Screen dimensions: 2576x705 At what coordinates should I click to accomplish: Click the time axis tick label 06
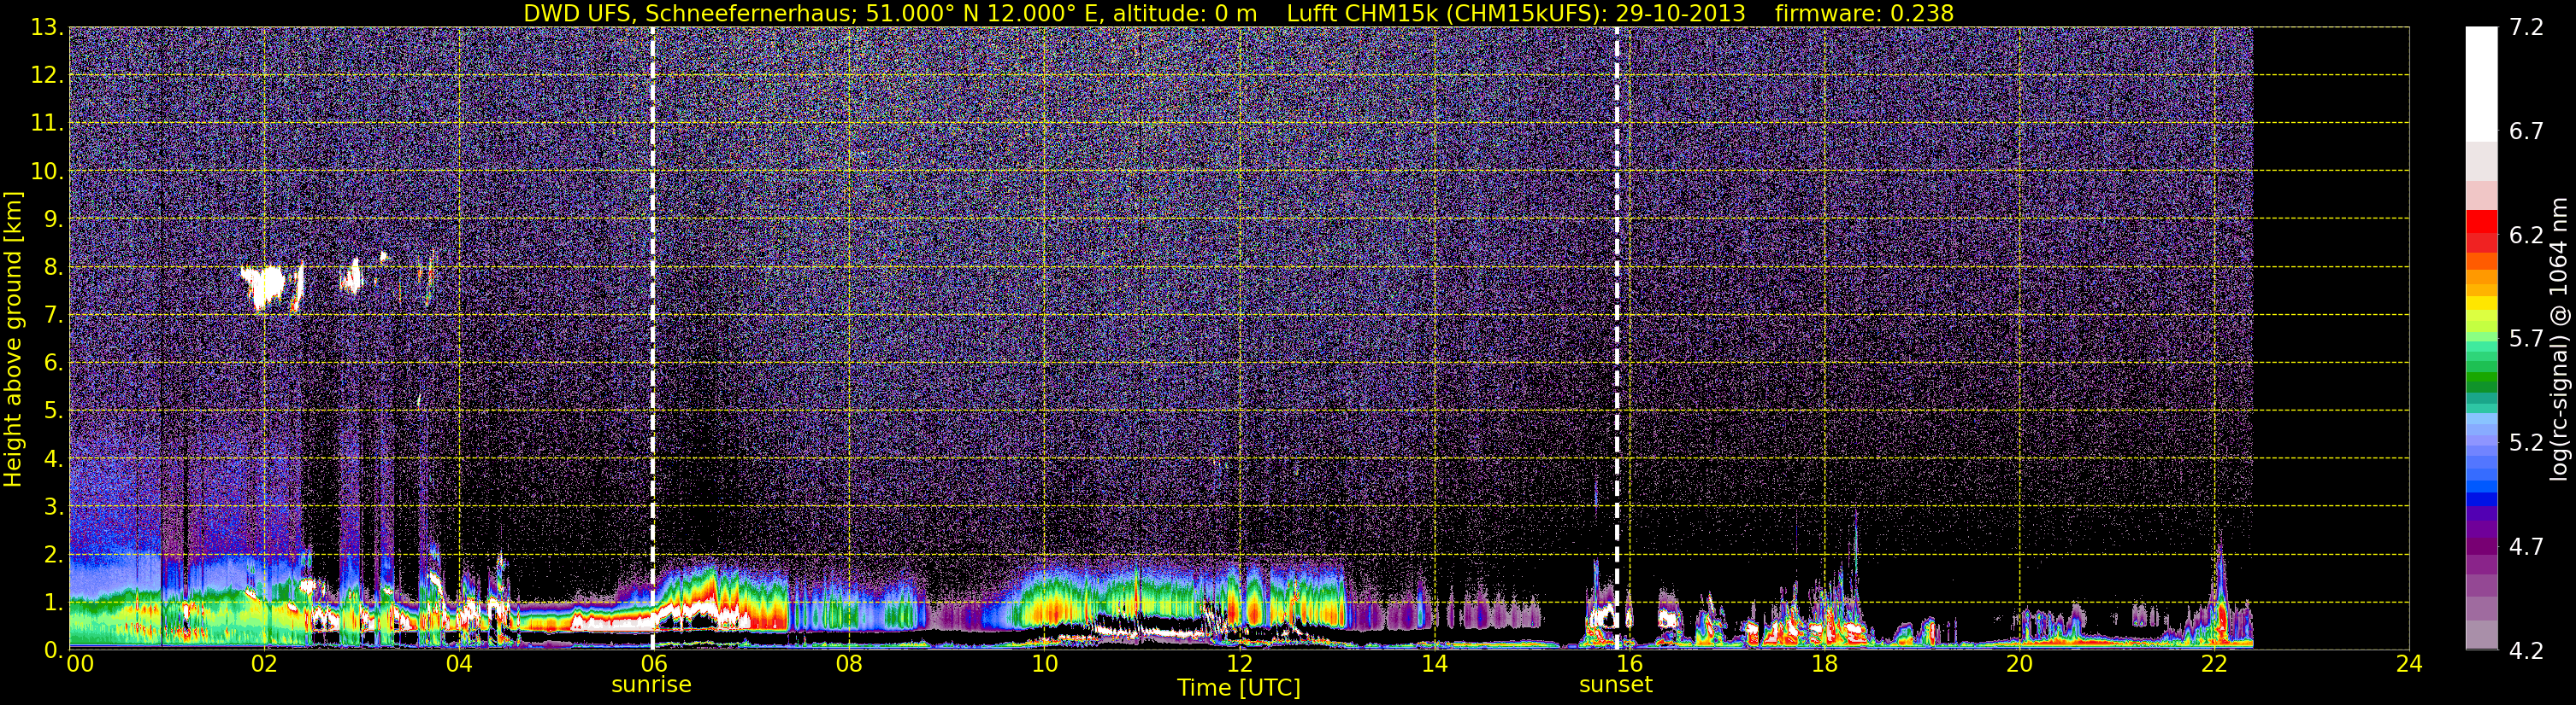(653, 665)
